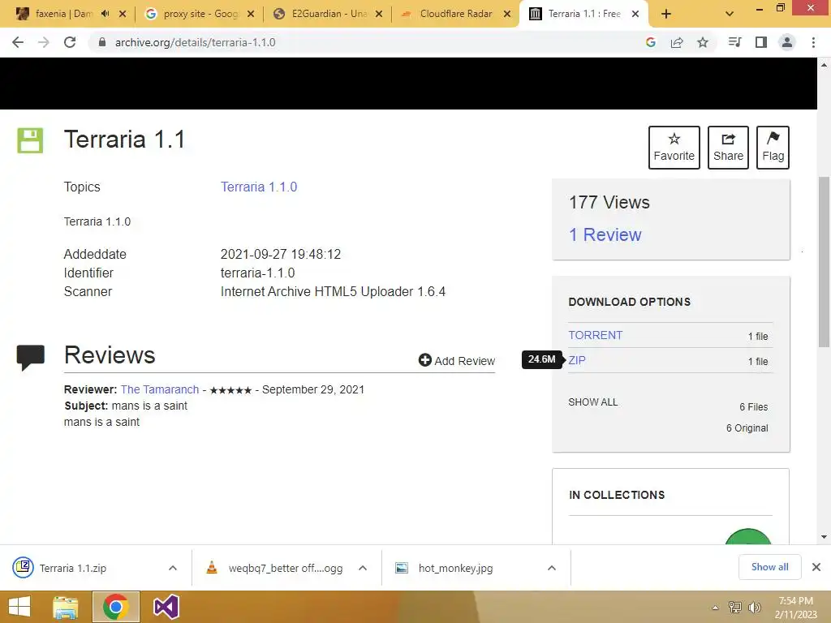
Task: Open the Chrome profile avatar
Action: click(x=787, y=42)
